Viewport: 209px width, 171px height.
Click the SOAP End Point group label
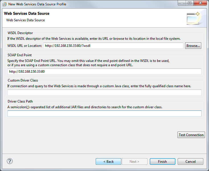click(x=20, y=55)
